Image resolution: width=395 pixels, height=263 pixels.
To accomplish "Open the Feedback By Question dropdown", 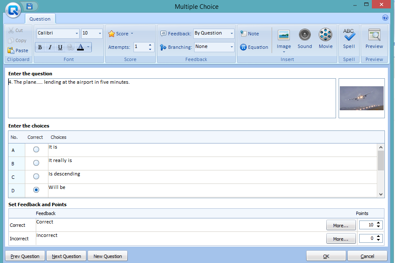I will pyautogui.click(x=232, y=33).
